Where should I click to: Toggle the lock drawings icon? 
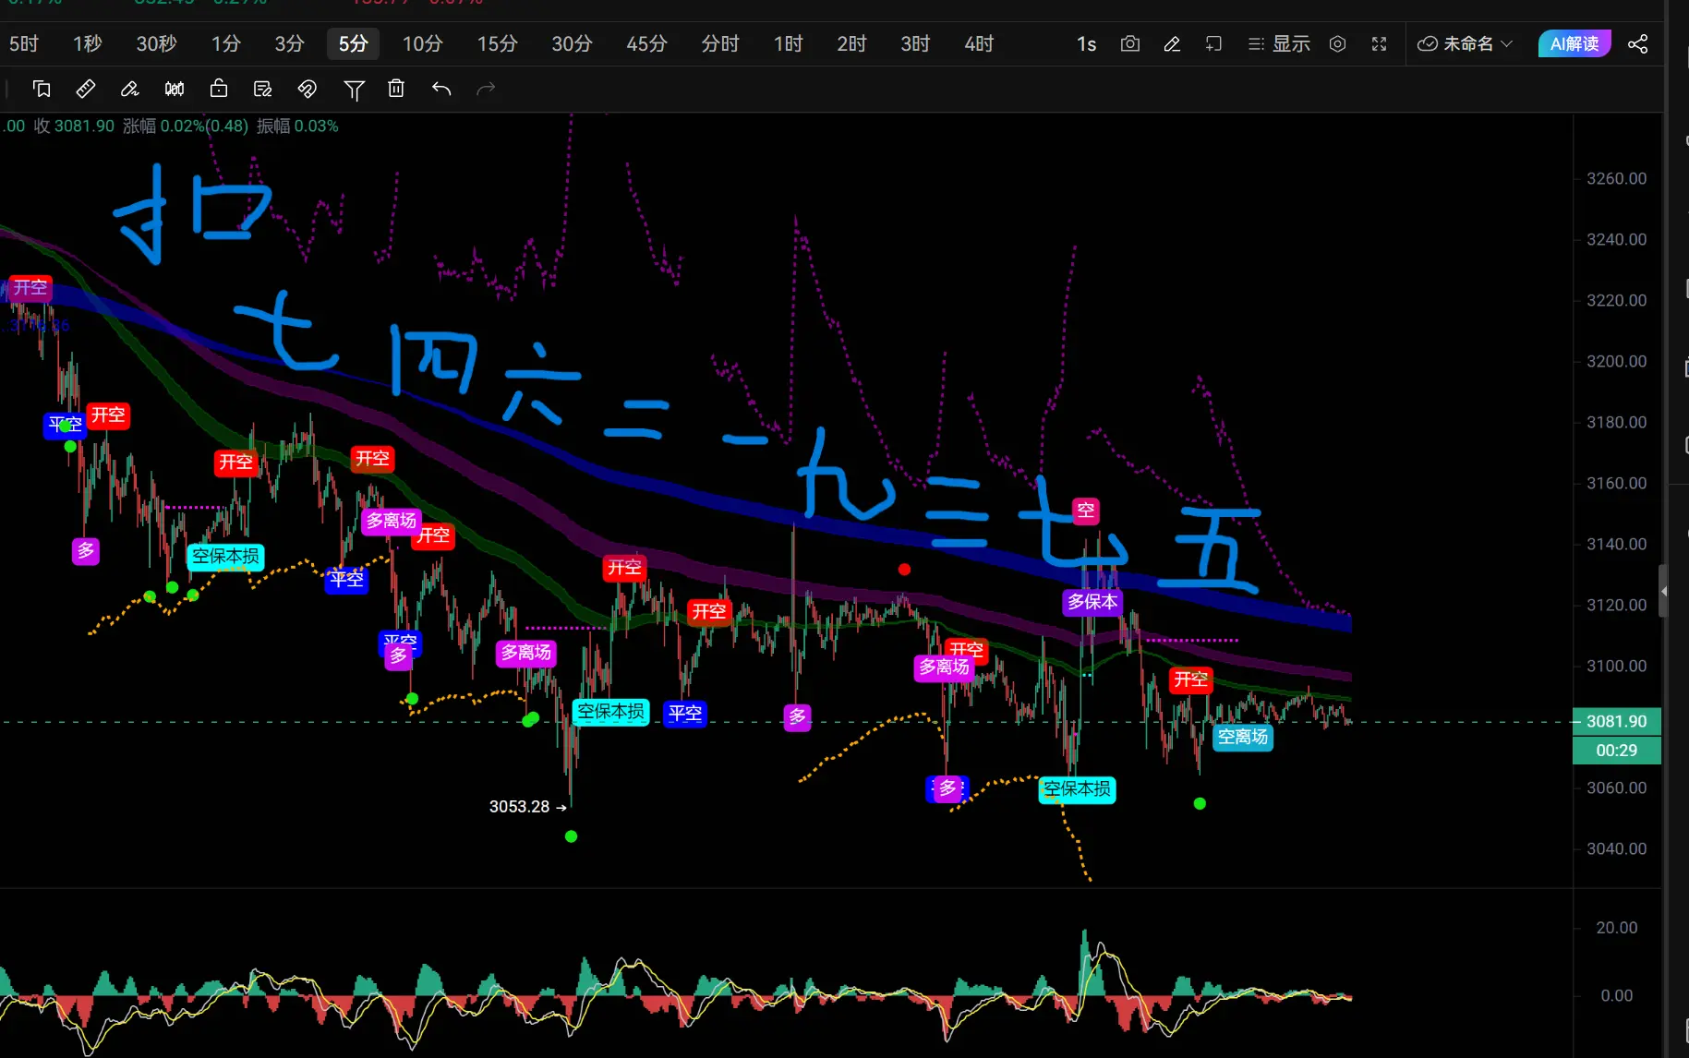(219, 89)
